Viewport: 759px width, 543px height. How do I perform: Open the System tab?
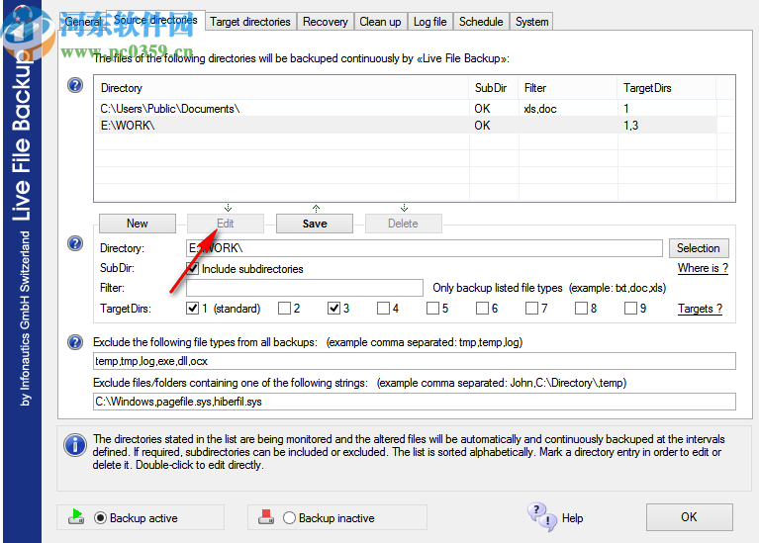(531, 22)
